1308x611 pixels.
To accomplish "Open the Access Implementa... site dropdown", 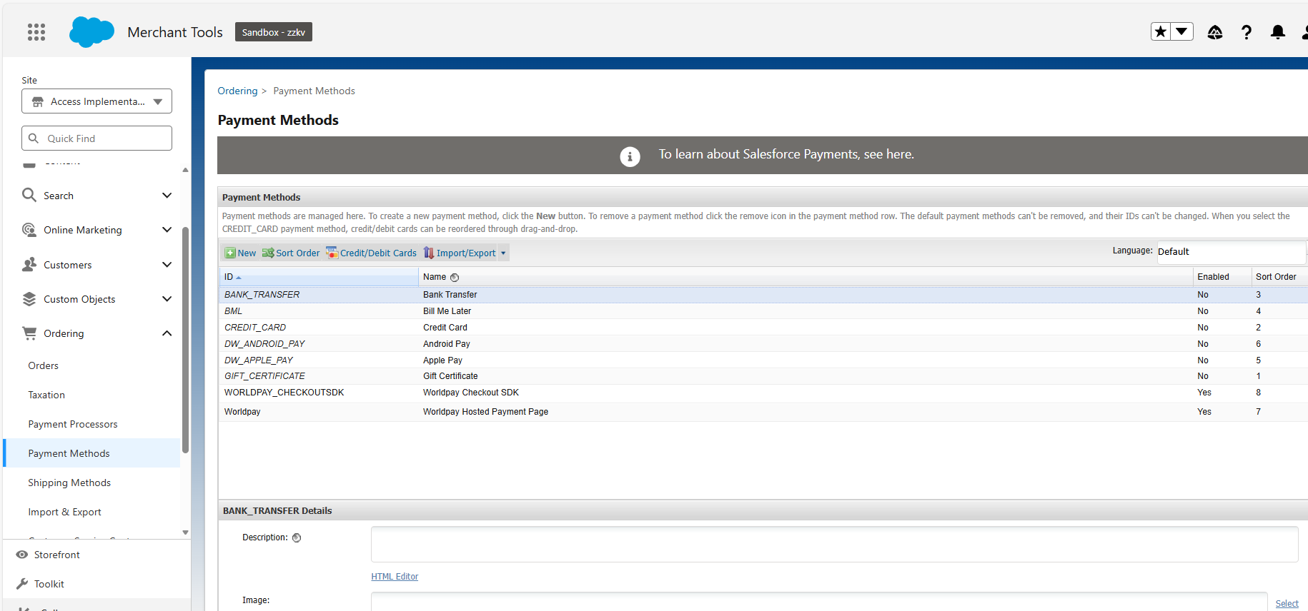I will tap(96, 101).
